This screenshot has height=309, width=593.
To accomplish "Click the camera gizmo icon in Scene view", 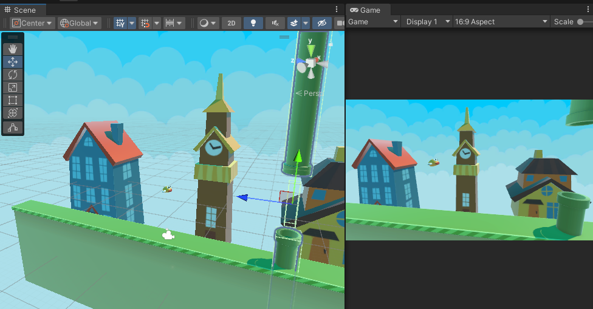I will [x=168, y=235].
